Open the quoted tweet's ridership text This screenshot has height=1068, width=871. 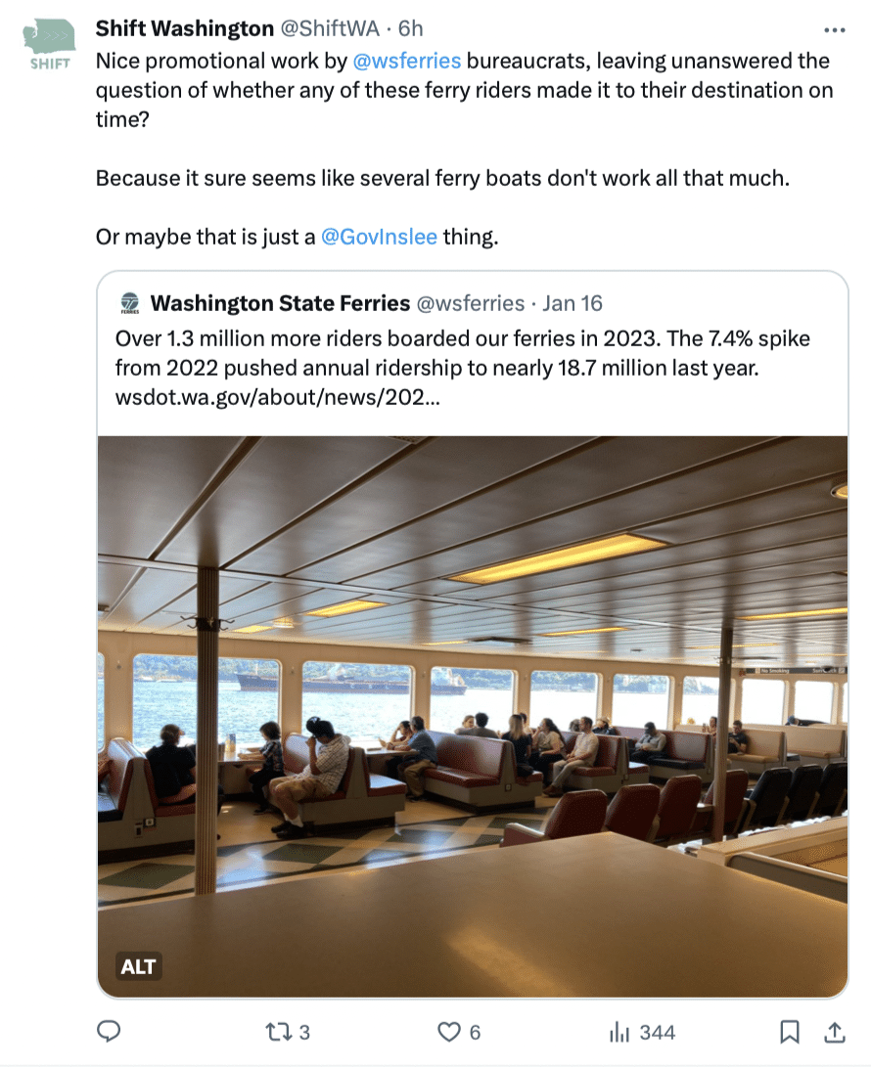point(463,353)
